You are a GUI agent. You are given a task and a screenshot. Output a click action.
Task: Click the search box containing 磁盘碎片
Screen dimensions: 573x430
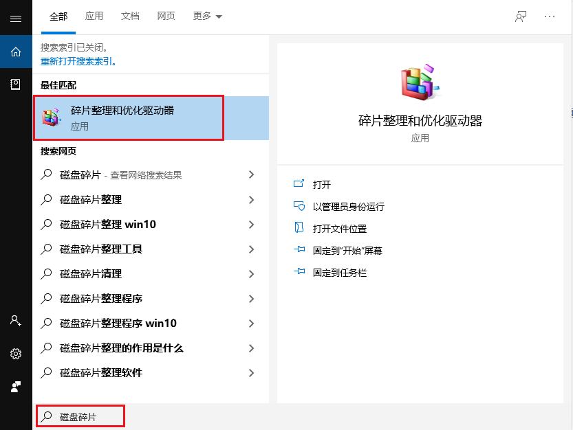pyautogui.click(x=80, y=416)
